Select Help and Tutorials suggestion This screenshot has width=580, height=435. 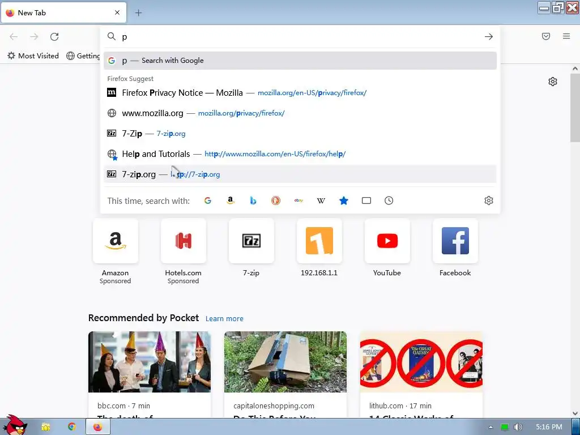click(300, 154)
